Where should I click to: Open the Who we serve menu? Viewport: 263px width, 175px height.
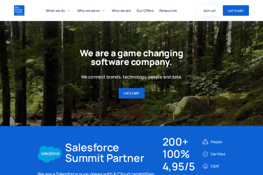click(x=88, y=11)
